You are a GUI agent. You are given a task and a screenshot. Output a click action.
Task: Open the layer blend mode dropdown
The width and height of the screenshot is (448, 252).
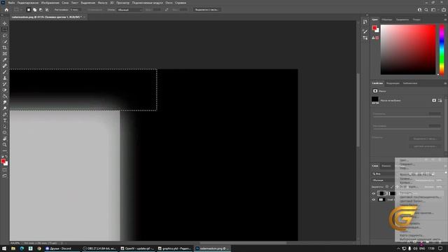click(x=383, y=181)
